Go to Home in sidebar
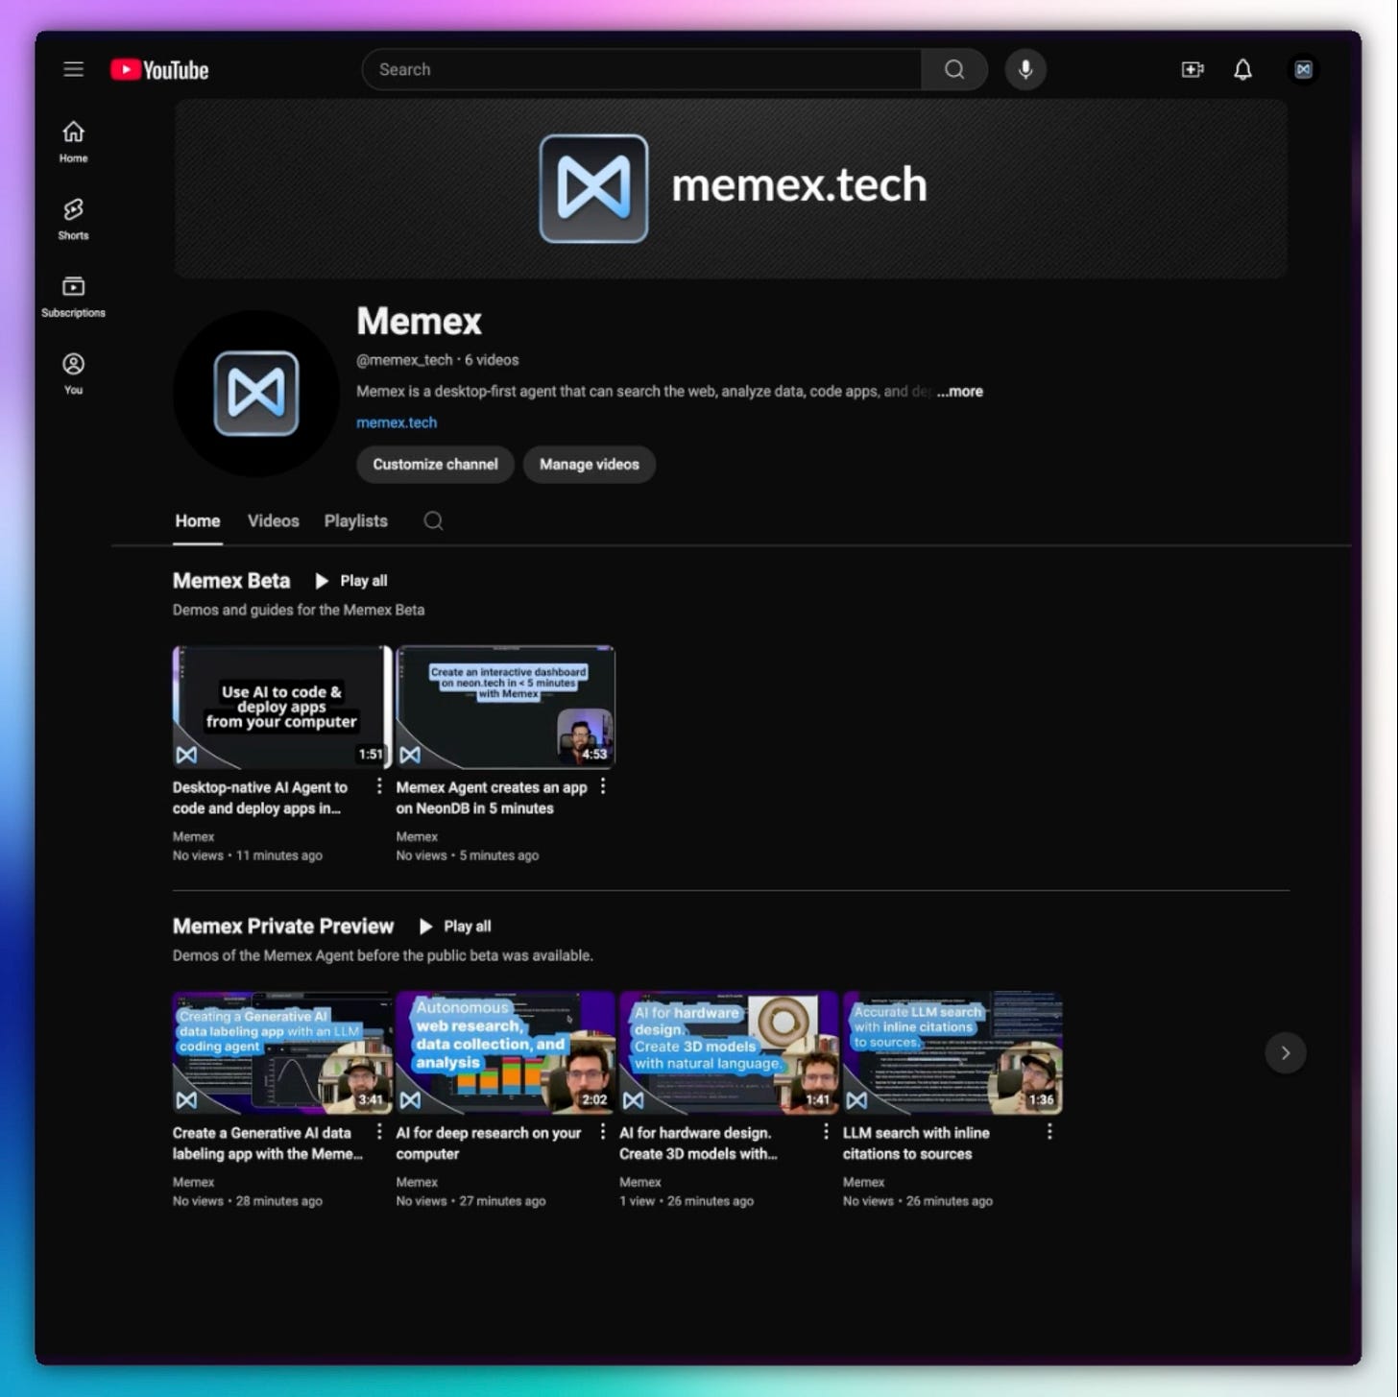Image resolution: width=1398 pixels, height=1397 pixels. (73, 141)
